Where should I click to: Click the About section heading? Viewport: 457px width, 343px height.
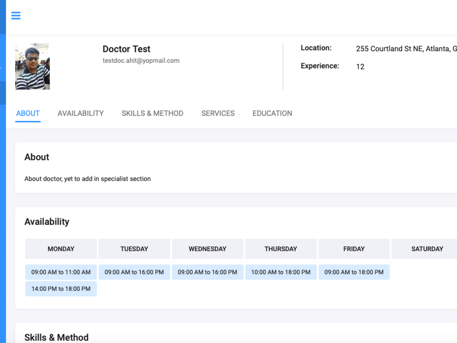(37, 157)
